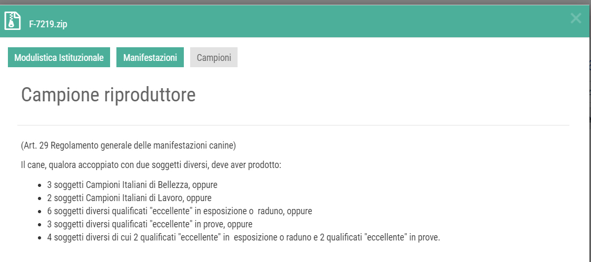591x262 pixels.
Task: Click the 6 soggetti diversi esposizione o raduno item
Action: [x=180, y=211]
